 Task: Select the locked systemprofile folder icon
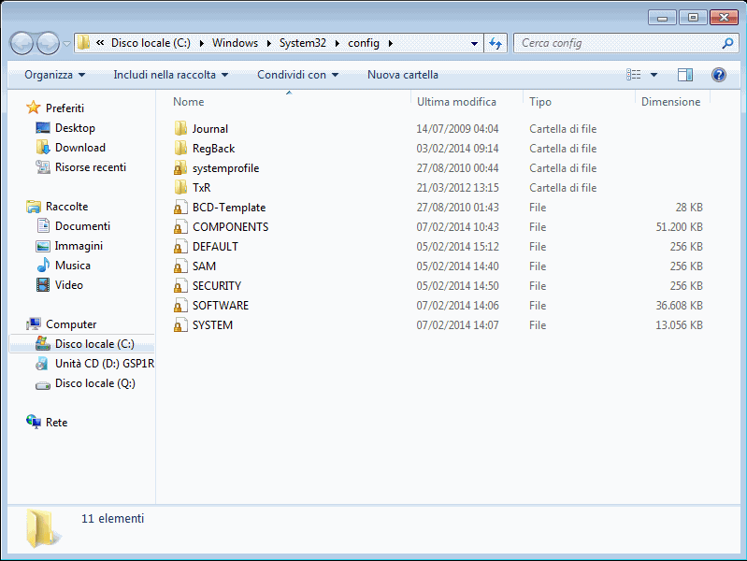pos(180,167)
